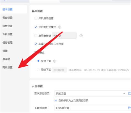Go to 下载设置 sidebar section

7,34
